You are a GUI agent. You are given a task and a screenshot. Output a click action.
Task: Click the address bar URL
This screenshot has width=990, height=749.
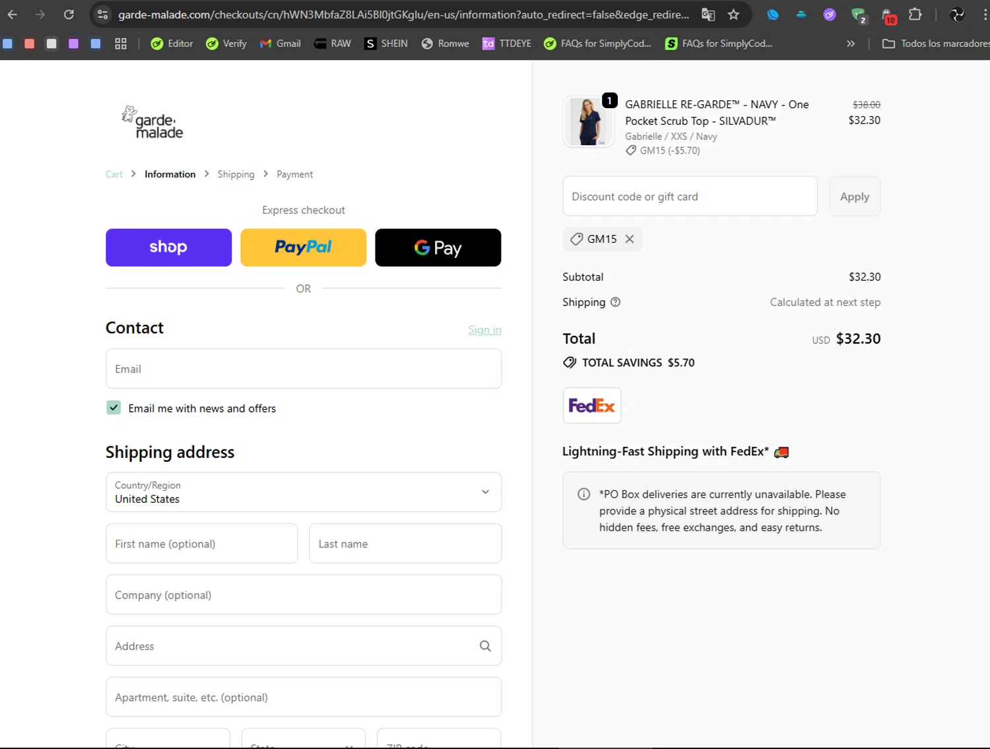click(403, 15)
